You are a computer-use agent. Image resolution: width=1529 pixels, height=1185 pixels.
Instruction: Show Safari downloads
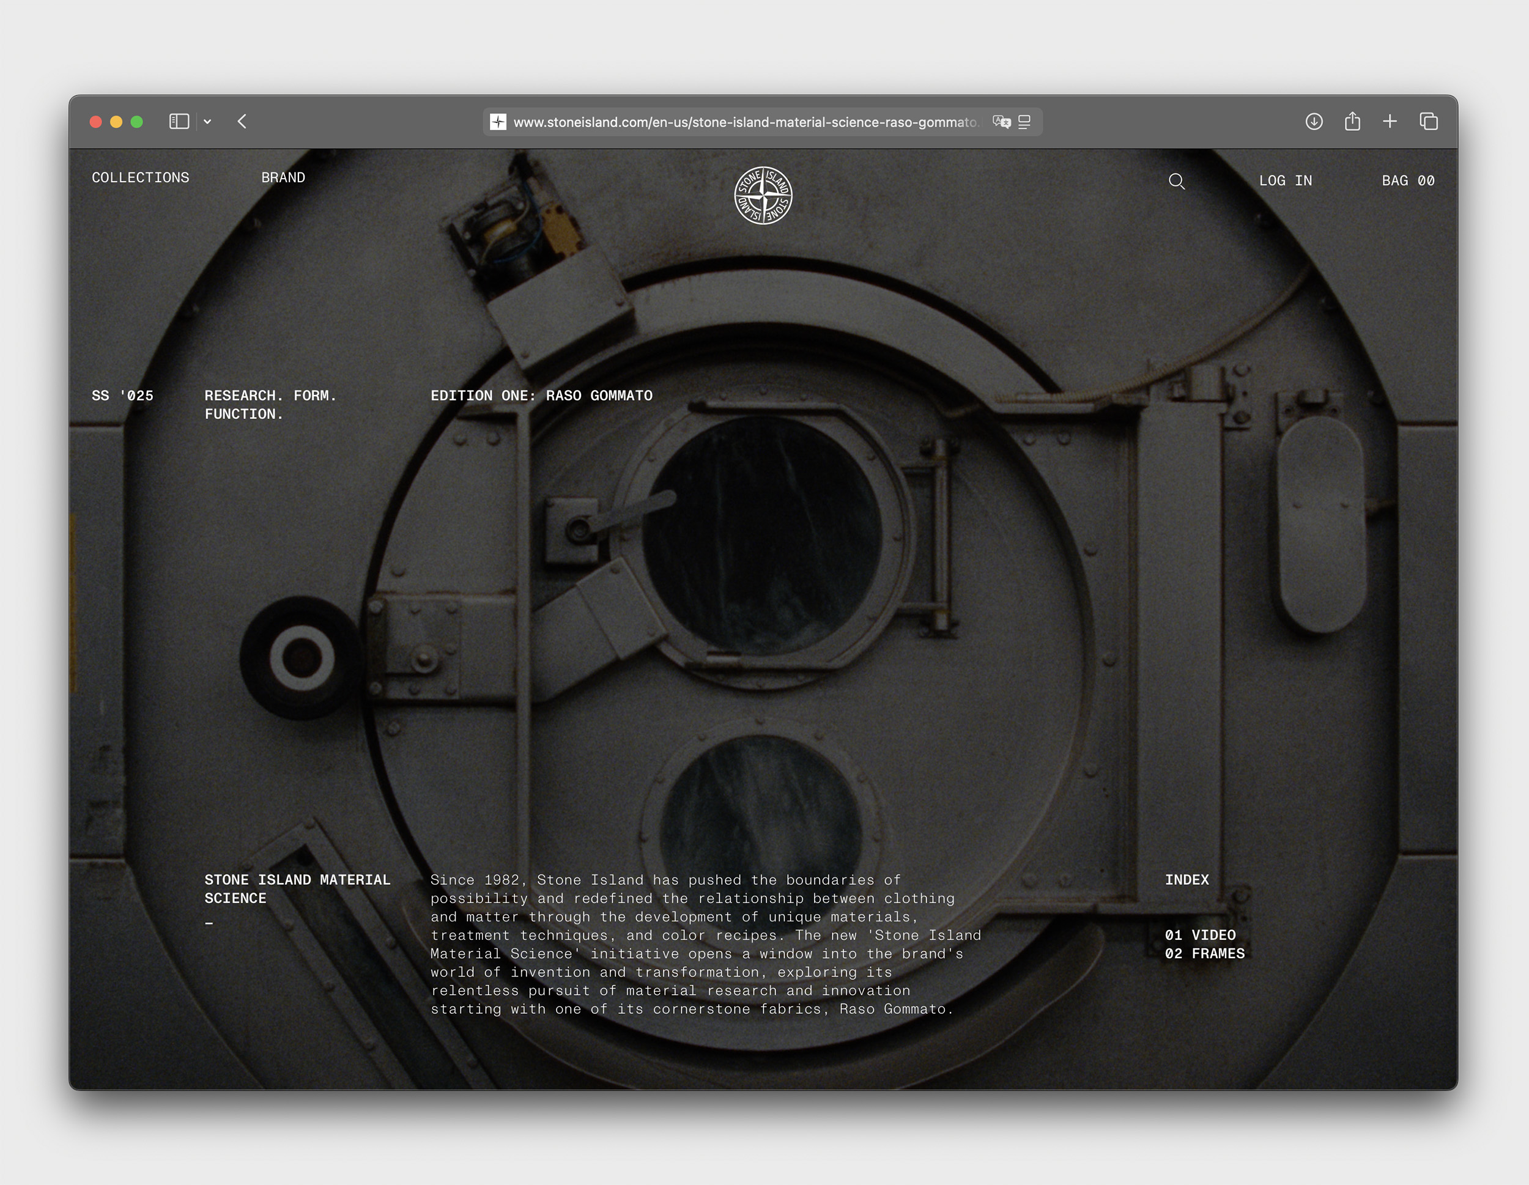(x=1314, y=122)
